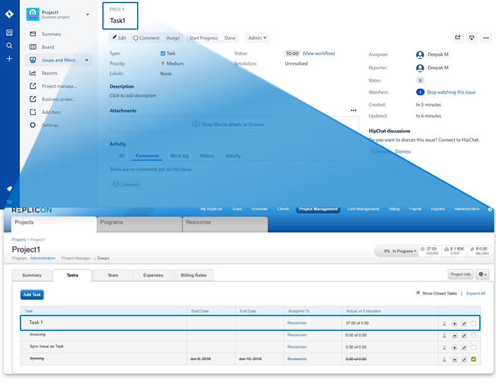Expand the arrow beside Issues and filters
Screen dimensions: 496x383
pyautogui.click(x=86, y=60)
